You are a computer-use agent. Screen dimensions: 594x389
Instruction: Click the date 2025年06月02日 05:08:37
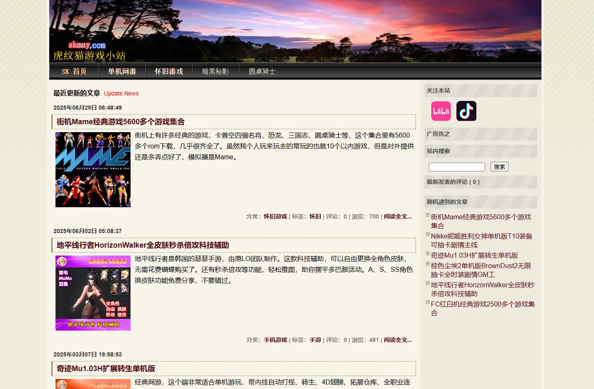(x=88, y=231)
